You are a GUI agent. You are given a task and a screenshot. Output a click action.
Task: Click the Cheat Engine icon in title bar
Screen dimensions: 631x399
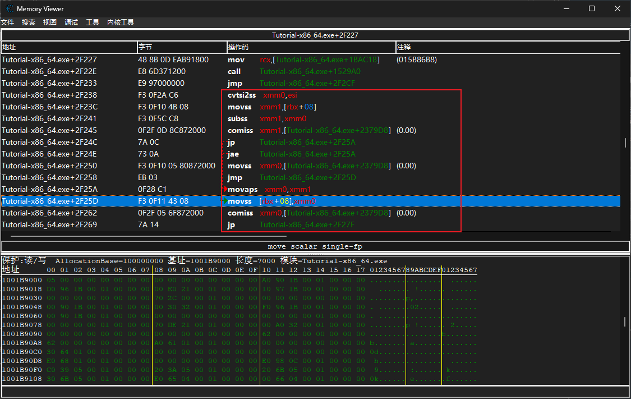10,9
